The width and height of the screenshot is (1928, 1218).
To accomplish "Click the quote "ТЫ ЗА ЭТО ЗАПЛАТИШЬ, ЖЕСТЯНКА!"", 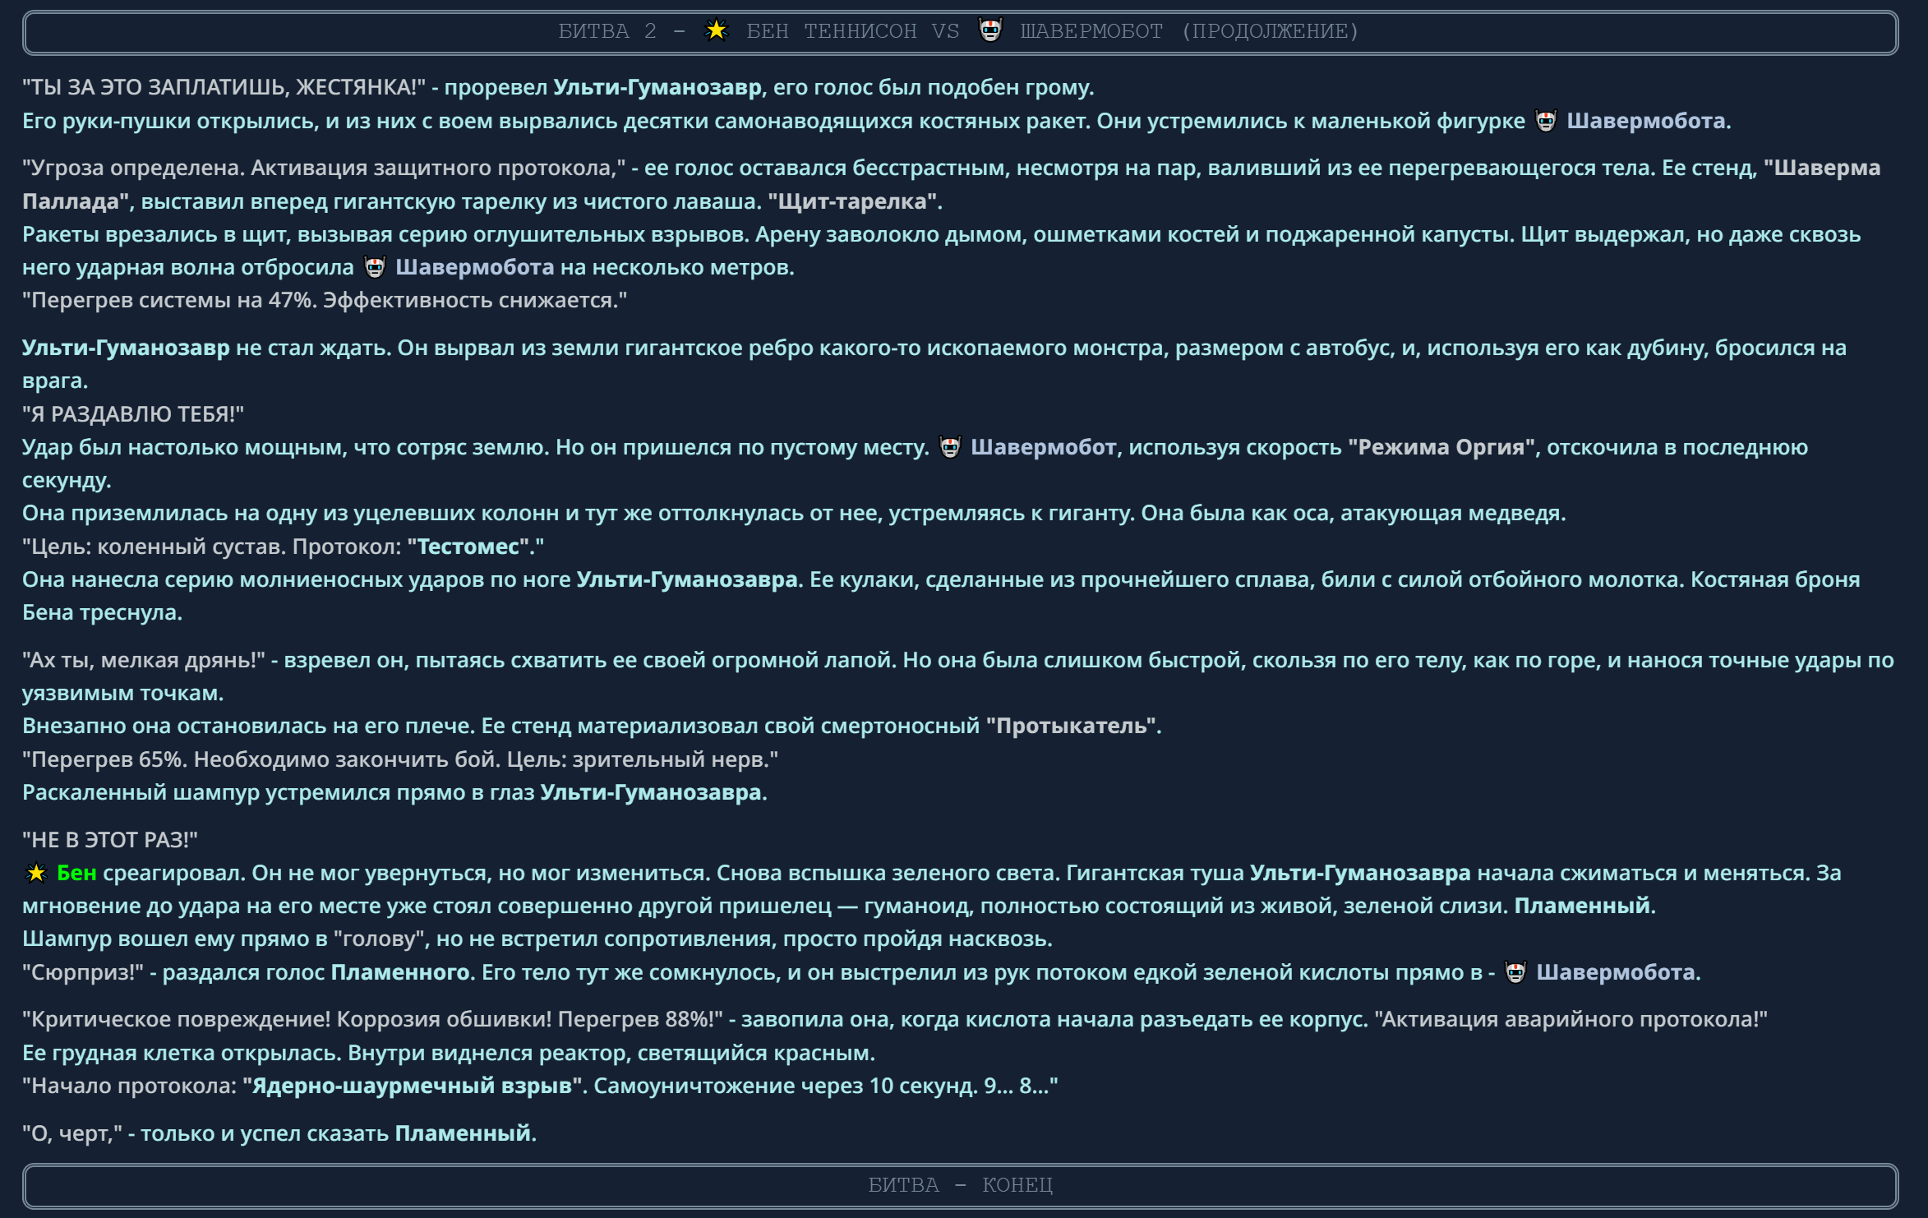I will pyautogui.click(x=224, y=87).
